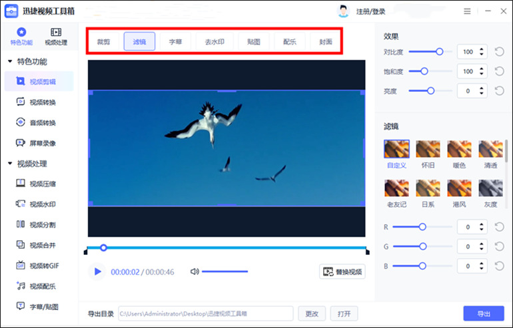Choose the 暖色 filter thumbnail

(459, 149)
